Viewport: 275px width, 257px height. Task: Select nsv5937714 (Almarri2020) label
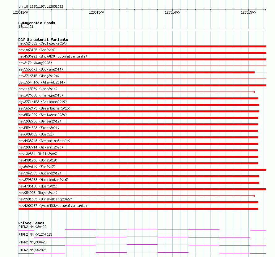point(41,147)
